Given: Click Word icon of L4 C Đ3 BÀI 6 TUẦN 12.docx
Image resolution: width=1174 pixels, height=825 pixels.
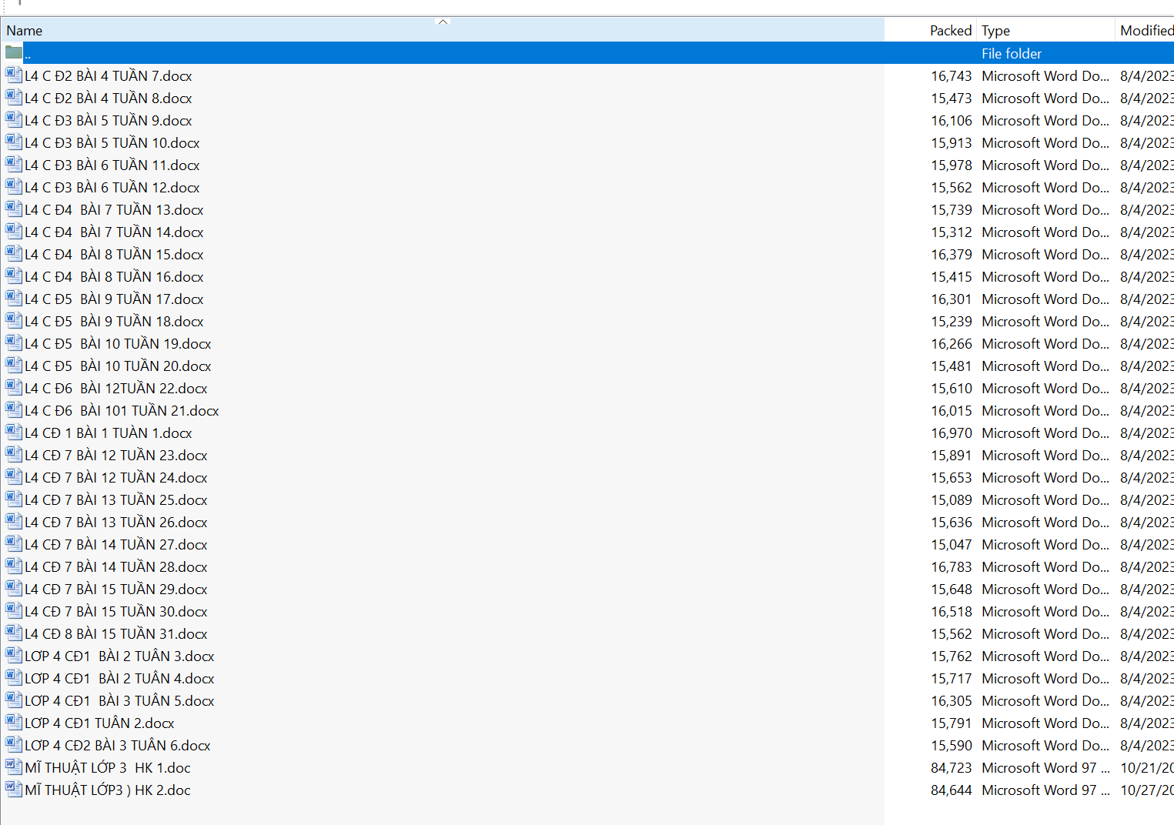Looking at the screenshot, I should tap(14, 186).
